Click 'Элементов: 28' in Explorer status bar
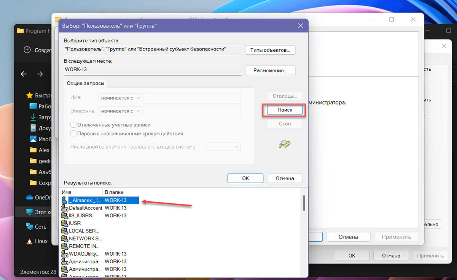The width and height of the screenshot is (457, 280). [x=38, y=272]
